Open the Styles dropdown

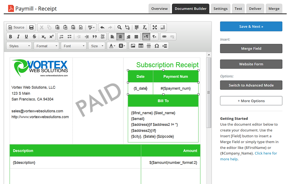click(x=19, y=46)
